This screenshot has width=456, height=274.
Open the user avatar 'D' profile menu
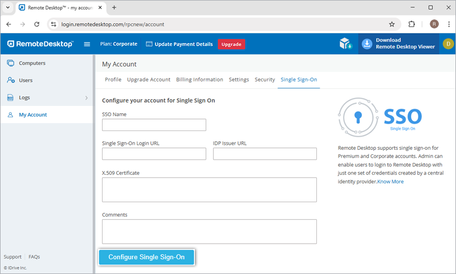(448, 44)
